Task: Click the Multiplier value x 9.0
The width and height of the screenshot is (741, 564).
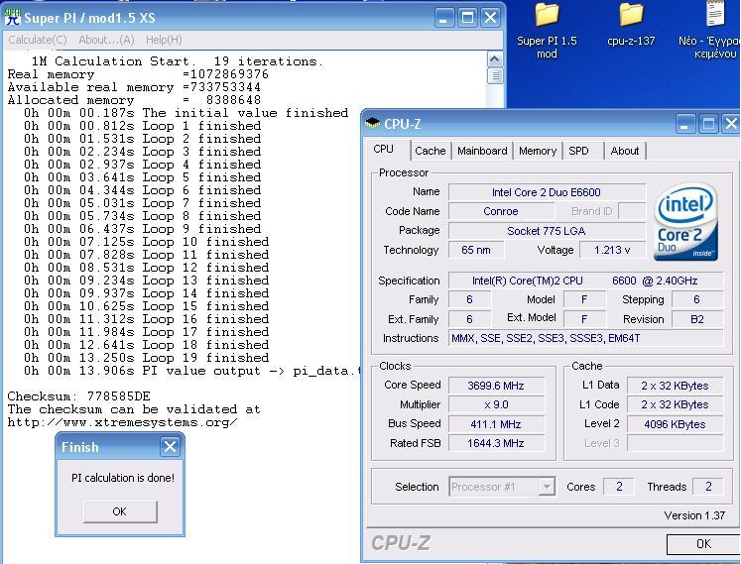Action: coord(496,404)
